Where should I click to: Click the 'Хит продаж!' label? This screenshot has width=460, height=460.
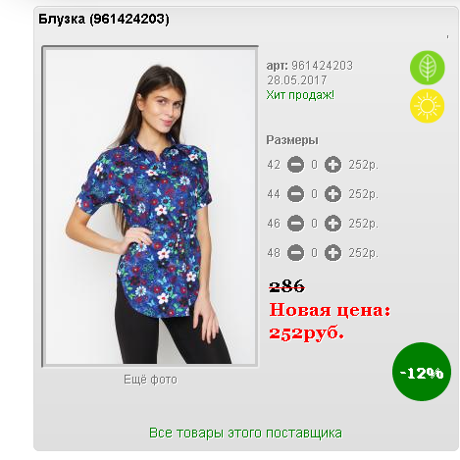300,95
